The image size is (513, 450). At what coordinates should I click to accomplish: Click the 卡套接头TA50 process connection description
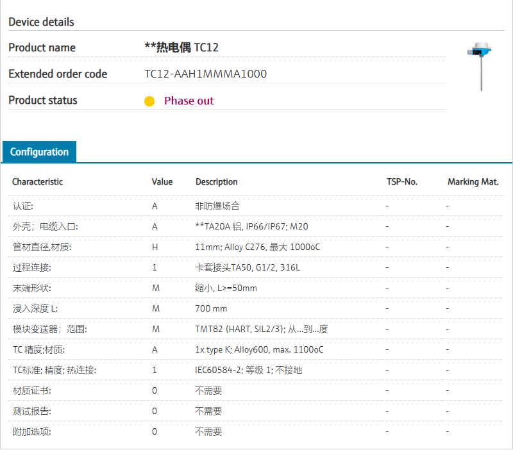[x=248, y=267]
